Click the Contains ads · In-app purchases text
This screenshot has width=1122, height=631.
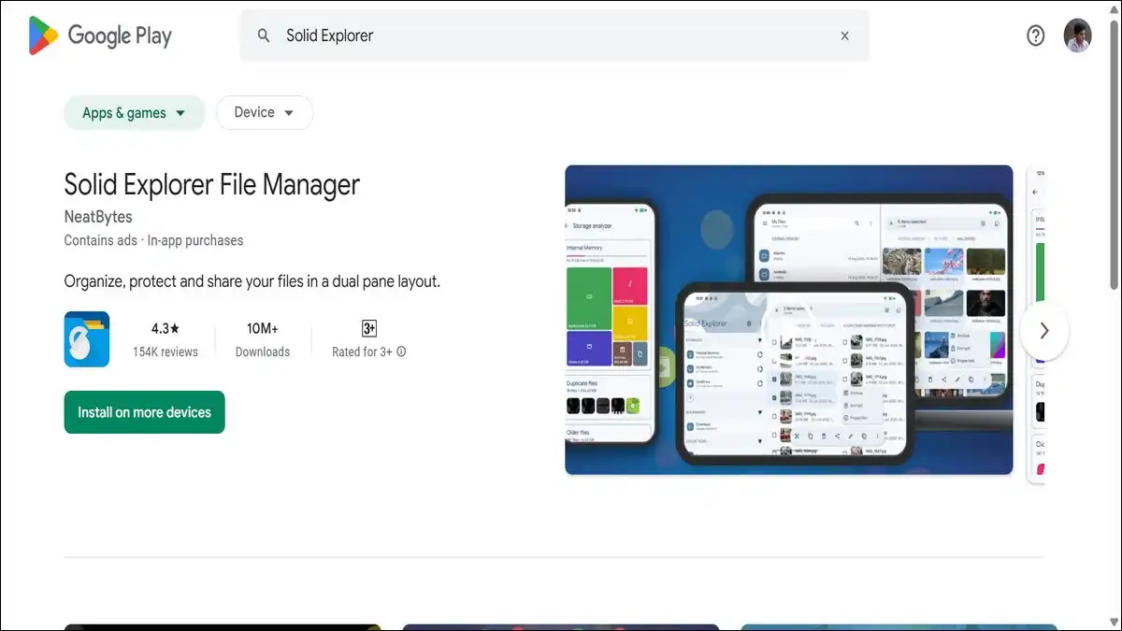click(154, 240)
